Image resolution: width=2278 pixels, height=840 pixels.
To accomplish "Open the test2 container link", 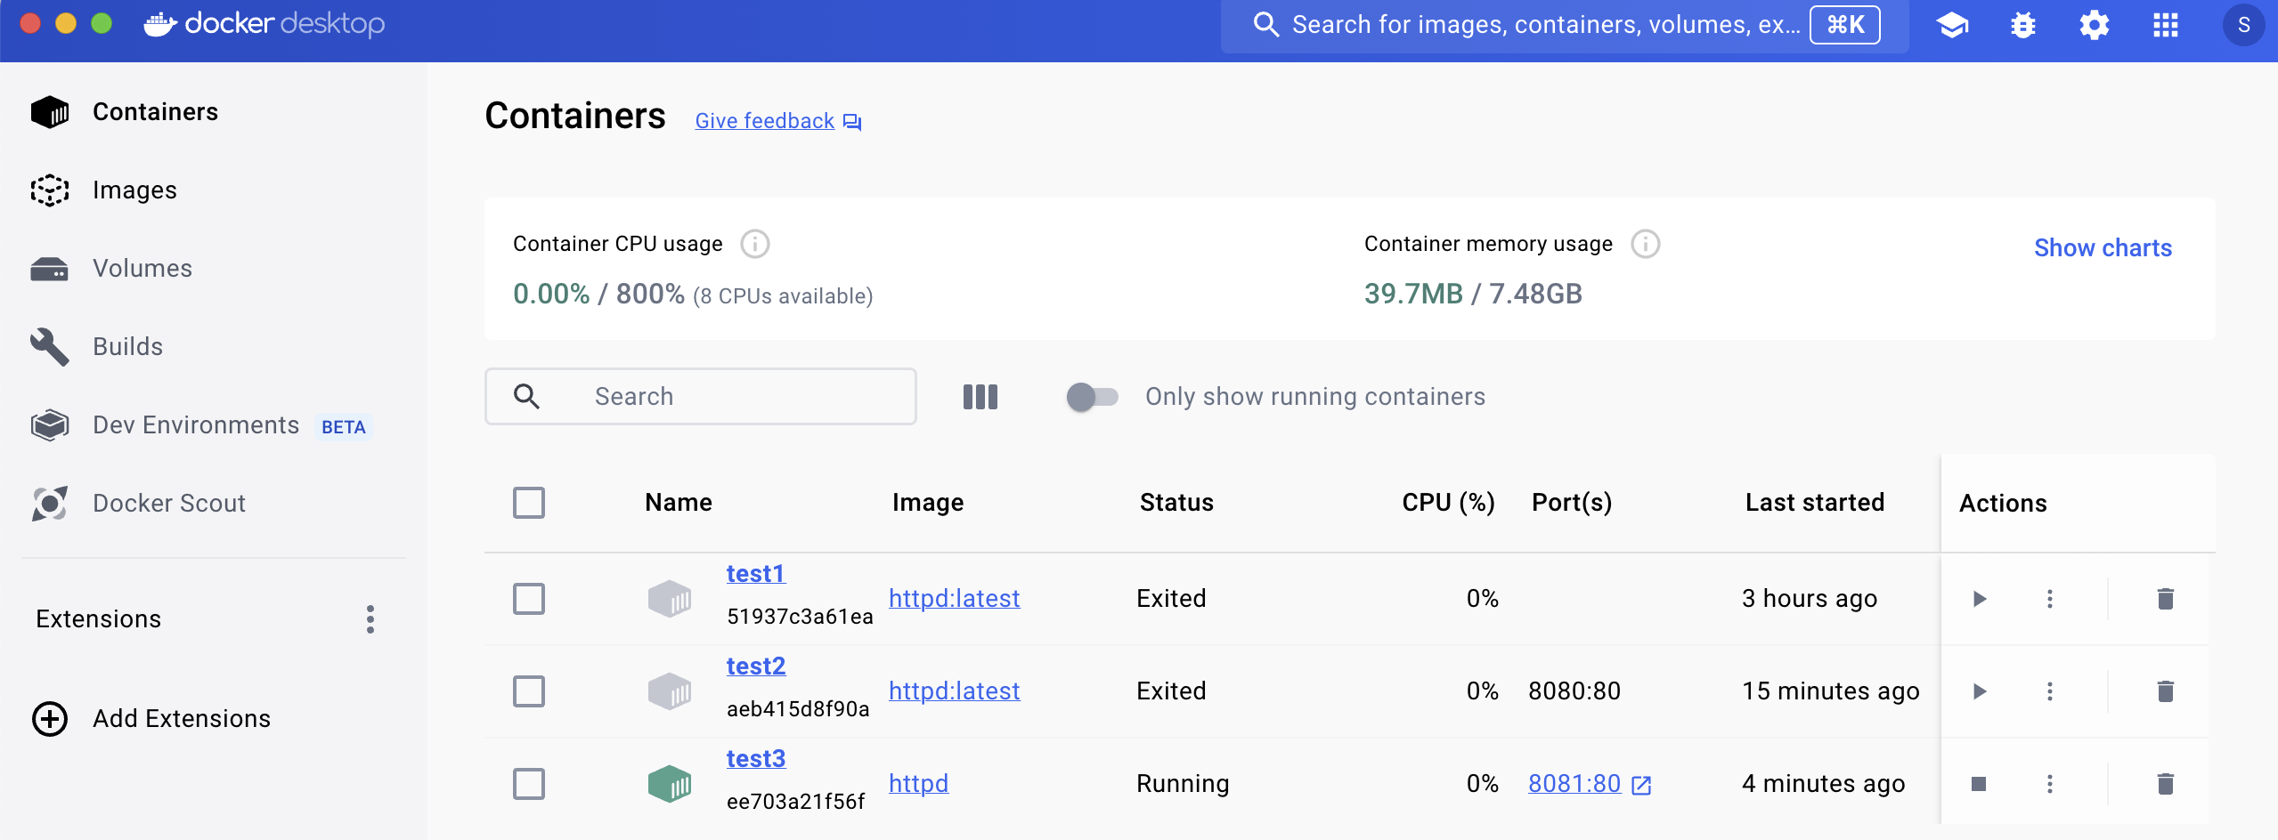I will [x=756, y=666].
